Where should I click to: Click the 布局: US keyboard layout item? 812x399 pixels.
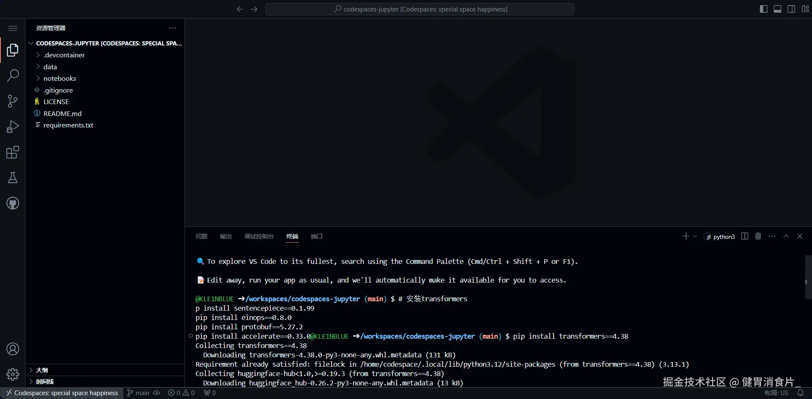(x=776, y=393)
